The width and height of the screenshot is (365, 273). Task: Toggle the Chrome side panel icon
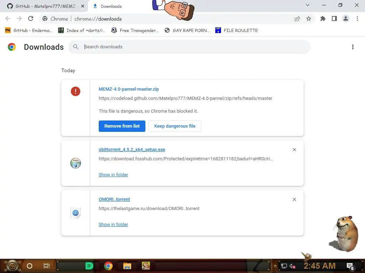(x=334, y=18)
